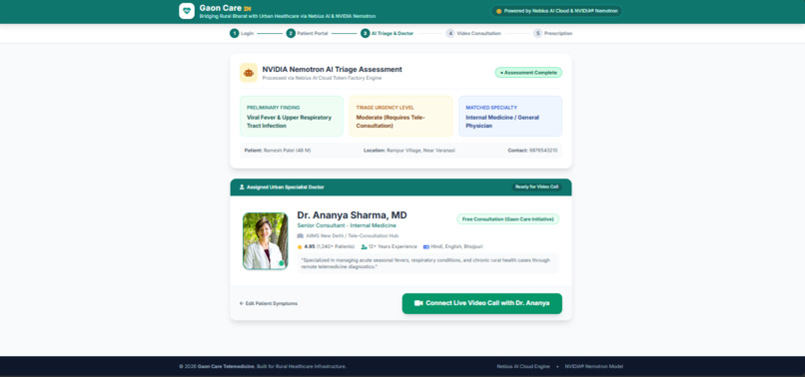The width and height of the screenshot is (805, 377).
Task: Click the yellow dot in Powered by badge
Action: 498,11
